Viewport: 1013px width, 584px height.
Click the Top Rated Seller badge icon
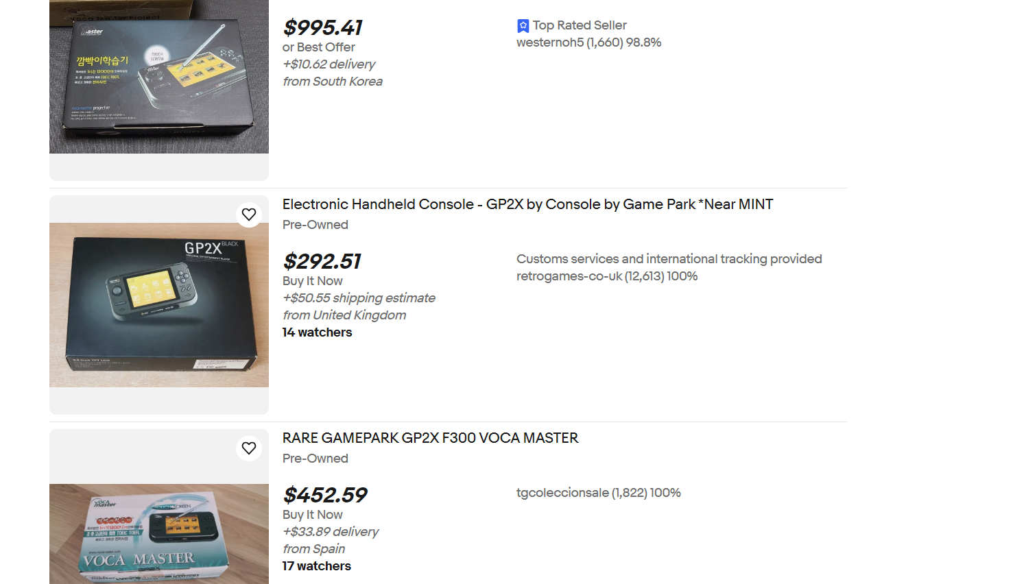pyautogui.click(x=523, y=26)
